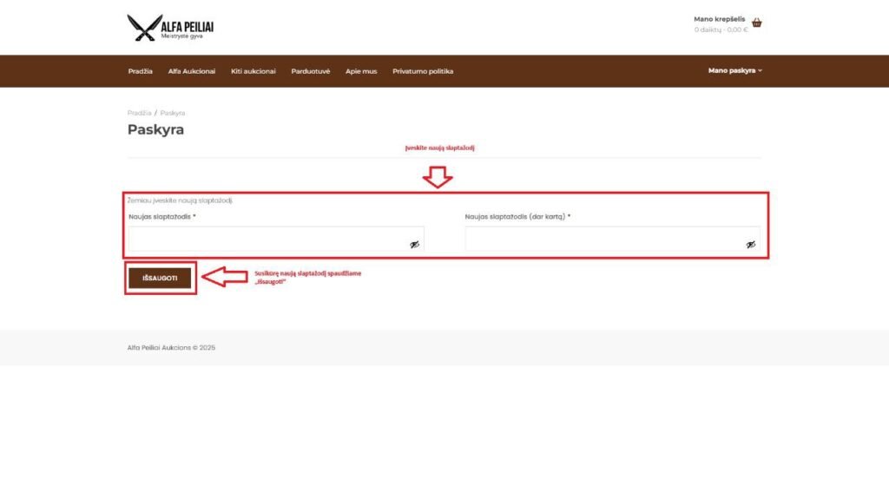
Task: Expand the Mano paskyra dropdown menu
Action: click(x=734, y=71)
